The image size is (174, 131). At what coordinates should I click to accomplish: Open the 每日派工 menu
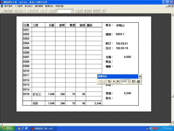(29, 6)
